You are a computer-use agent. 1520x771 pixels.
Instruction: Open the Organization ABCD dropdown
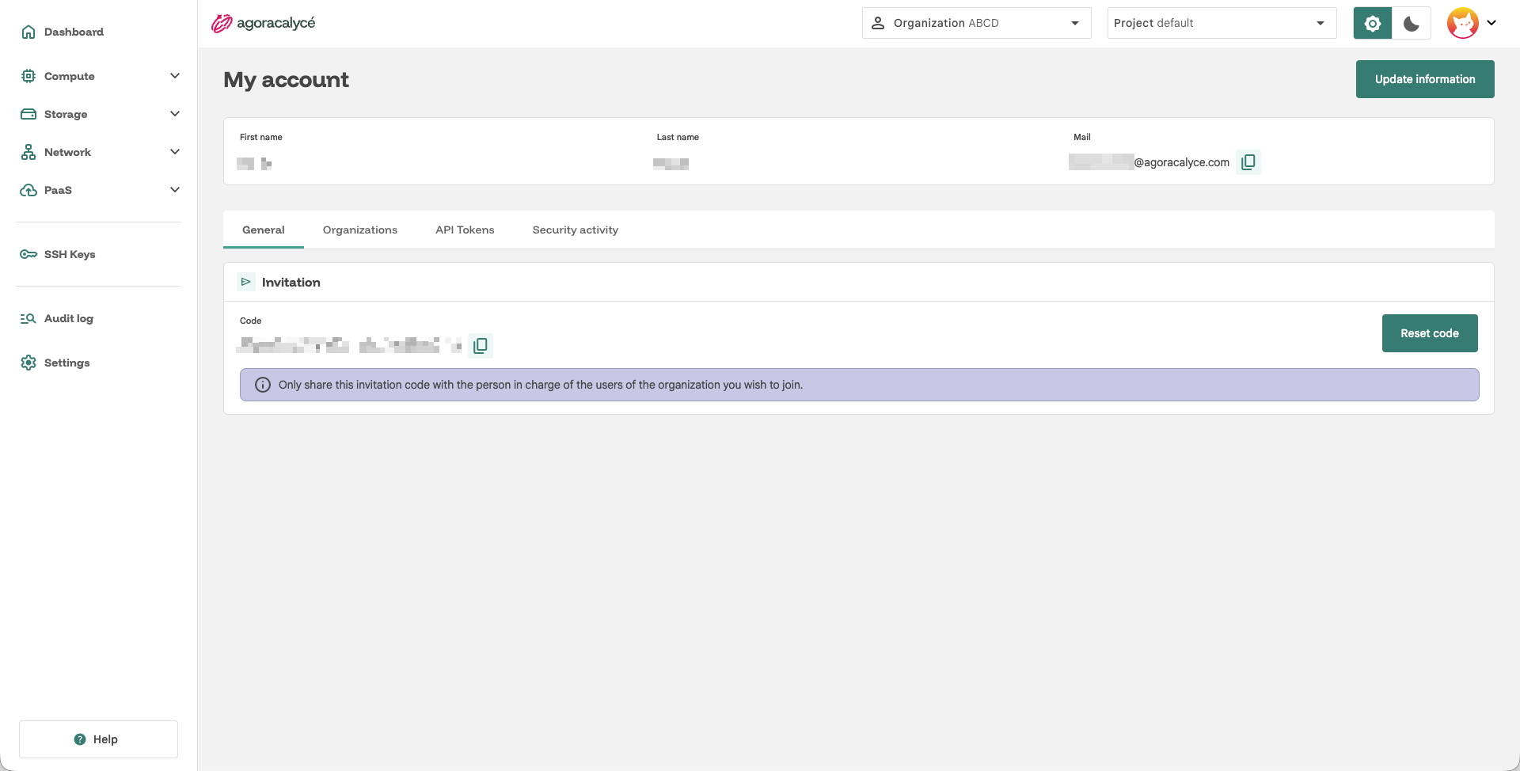(x=976, y=23)
